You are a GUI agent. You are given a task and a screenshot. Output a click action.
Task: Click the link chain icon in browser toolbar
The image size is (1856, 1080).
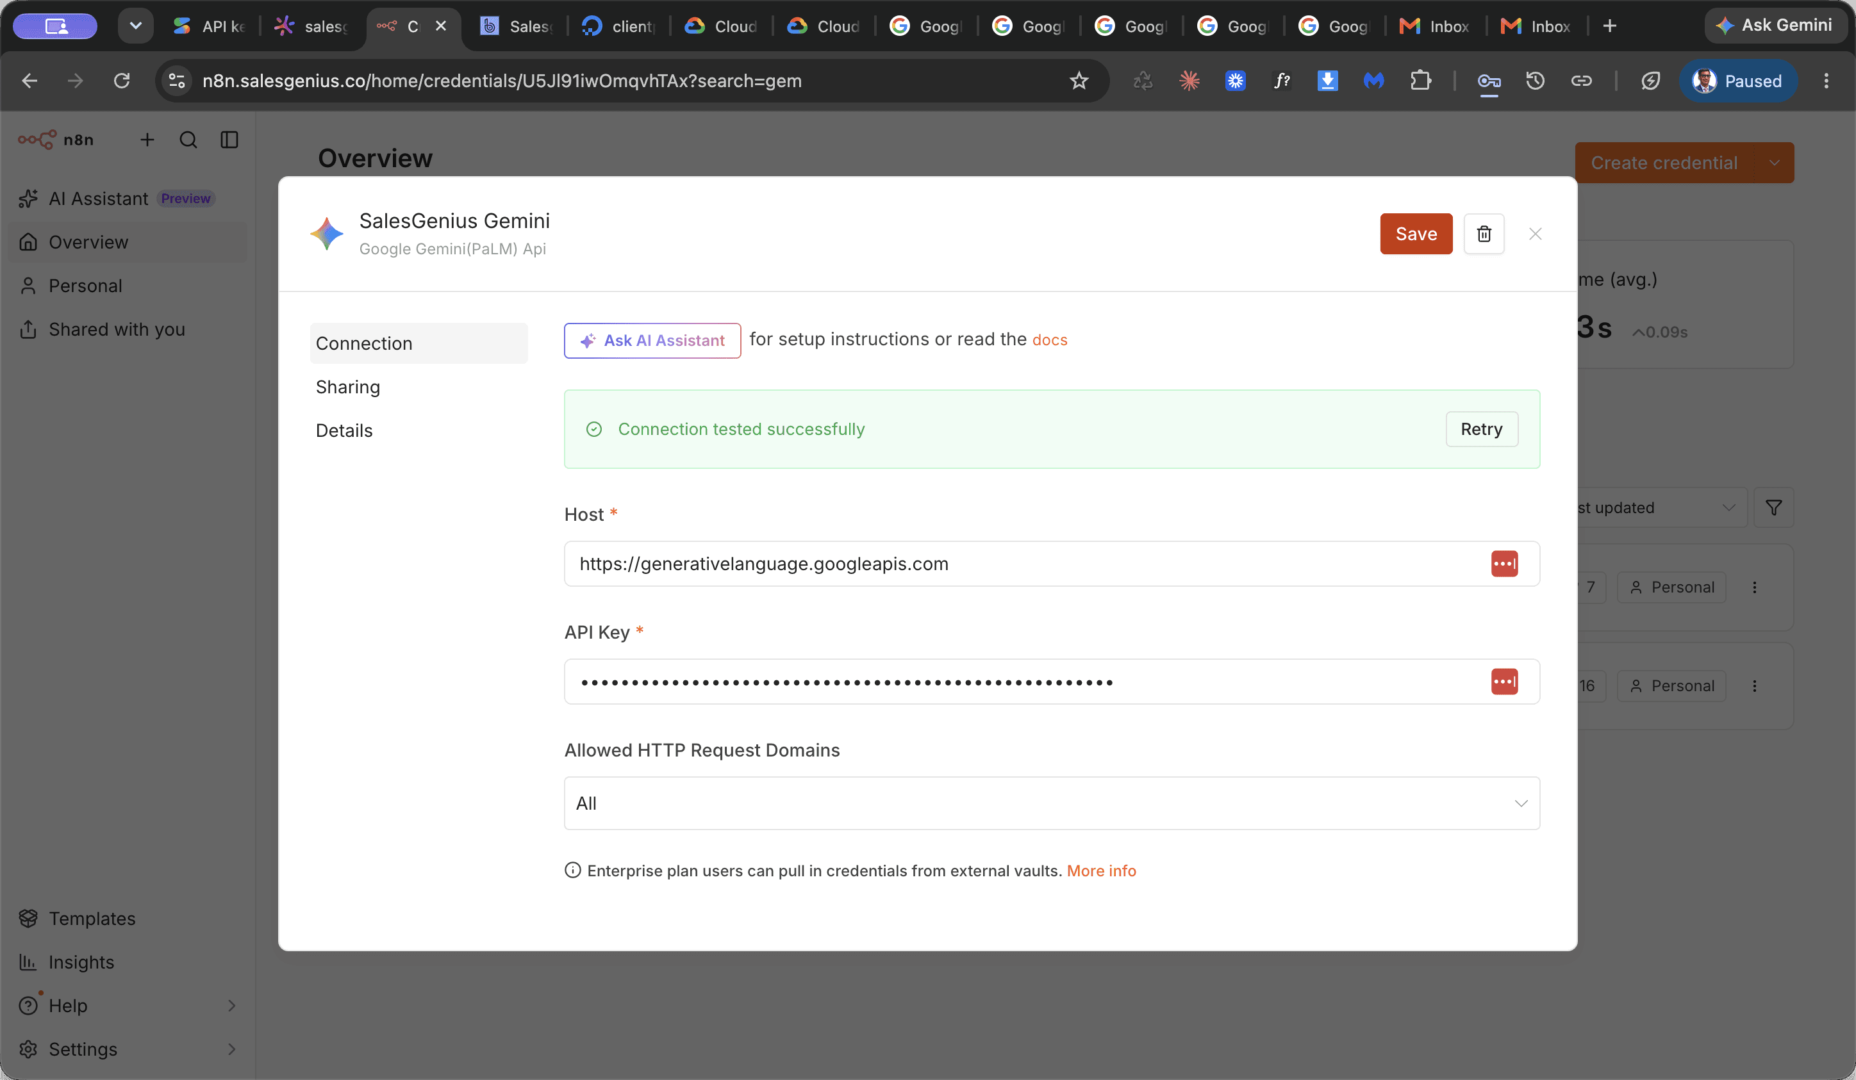tap(1581, 81)
